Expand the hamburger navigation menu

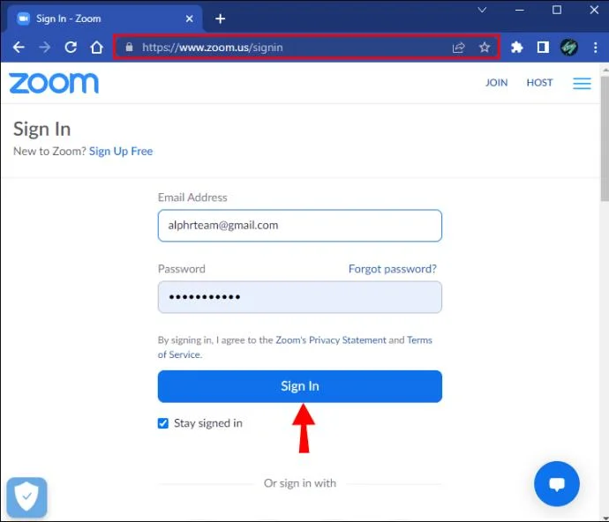pos(582,84)
